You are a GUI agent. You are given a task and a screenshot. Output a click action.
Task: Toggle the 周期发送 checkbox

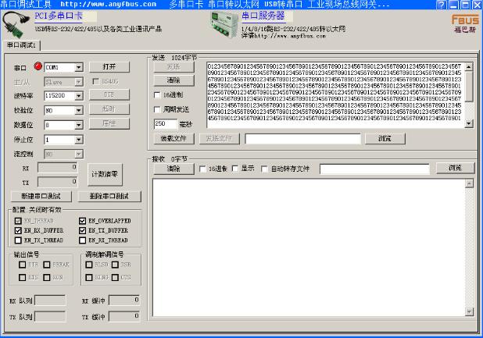[156, 109]
